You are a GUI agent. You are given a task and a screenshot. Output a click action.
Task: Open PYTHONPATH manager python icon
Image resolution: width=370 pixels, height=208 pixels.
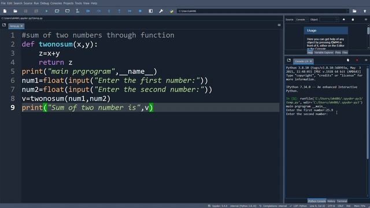tap(172, 11)
